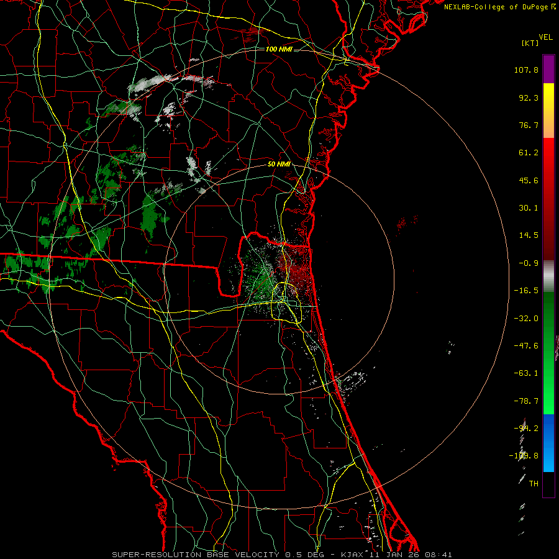Click the 76.7 velocity scale value
Screen dimensions: 559x559
(x=529, y=125)
